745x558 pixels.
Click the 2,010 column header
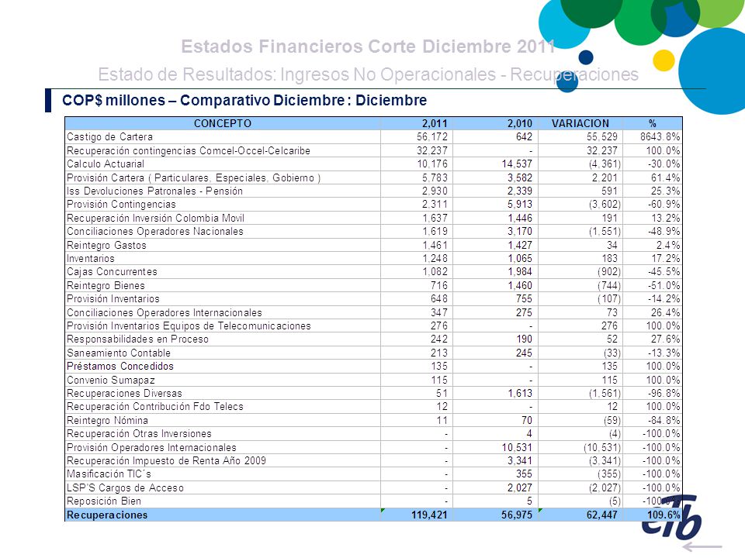(520, 123)
